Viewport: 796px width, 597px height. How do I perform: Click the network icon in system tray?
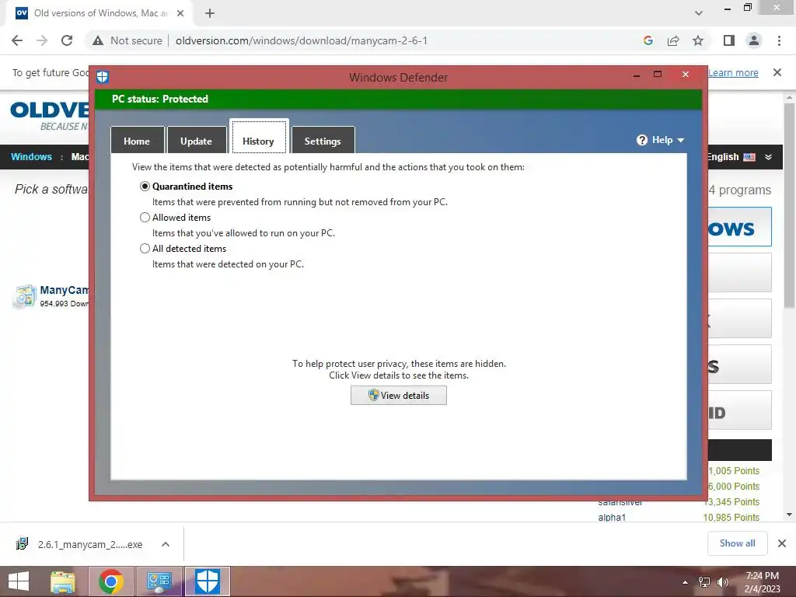tap(704, 582)
